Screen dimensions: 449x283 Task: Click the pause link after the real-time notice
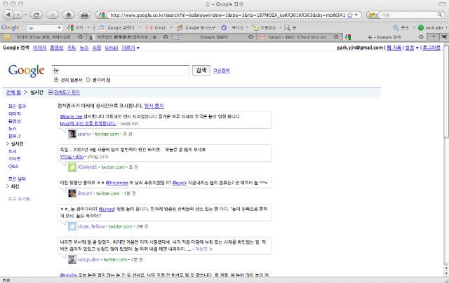[x=154, y=106]
